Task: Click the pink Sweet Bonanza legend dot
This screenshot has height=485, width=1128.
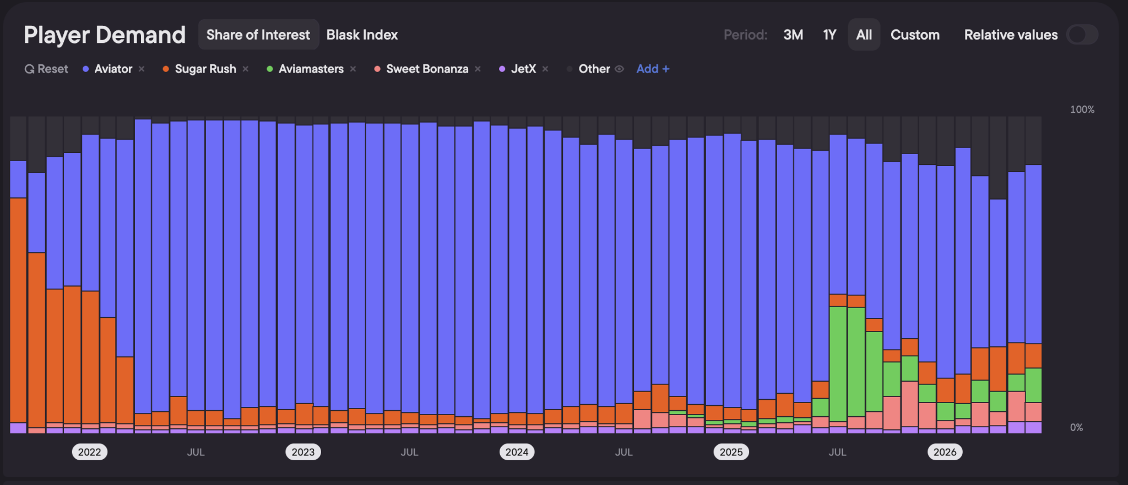Action: pyautogui.click(x=377, y=69)
